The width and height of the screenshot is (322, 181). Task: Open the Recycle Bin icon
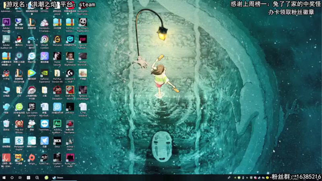6,125
